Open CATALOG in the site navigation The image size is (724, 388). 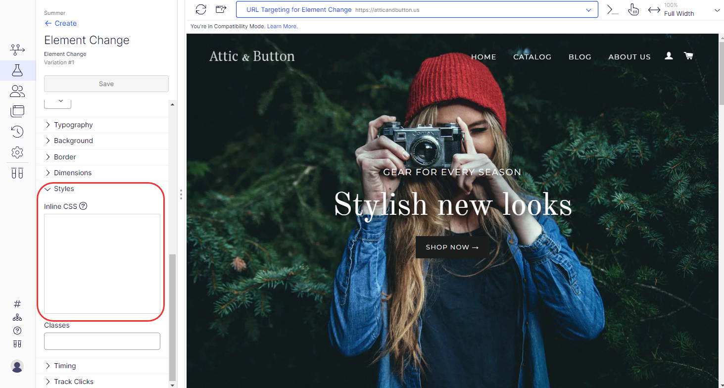pos(532,57)
